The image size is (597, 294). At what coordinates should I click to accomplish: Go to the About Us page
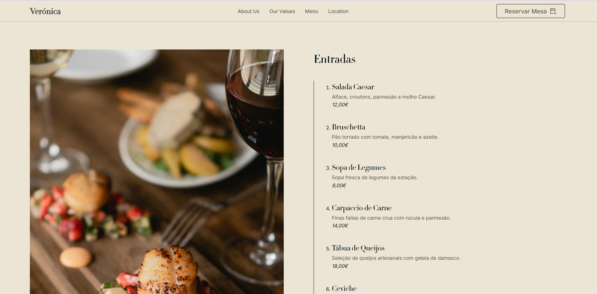point(248,11)
